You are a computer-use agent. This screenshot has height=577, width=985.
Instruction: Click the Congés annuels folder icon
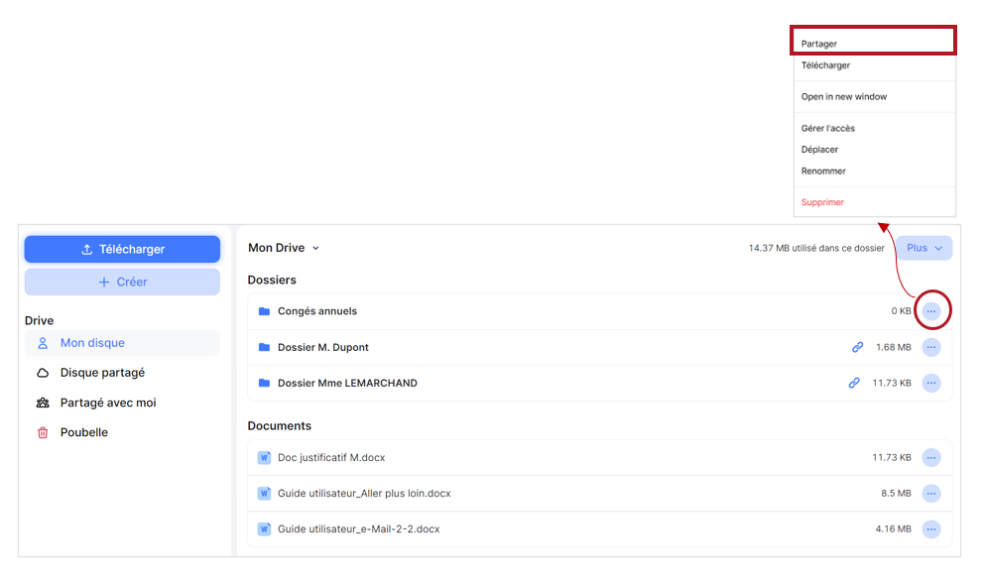click(265, 311)
